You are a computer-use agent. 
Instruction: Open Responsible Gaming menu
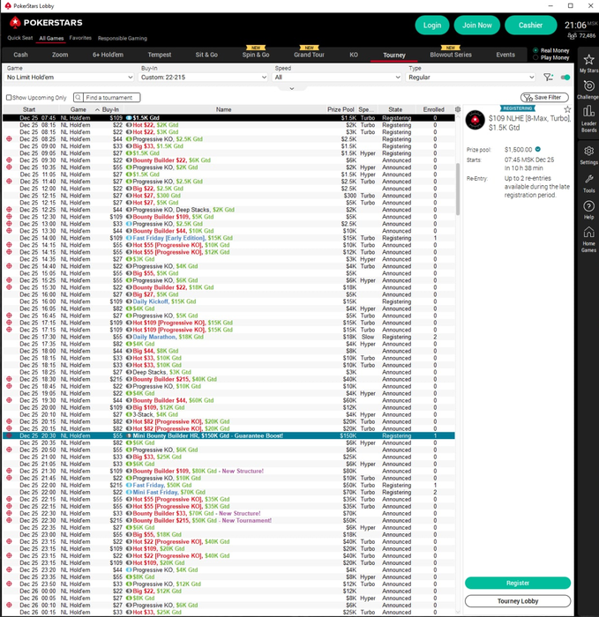(123, 38)
